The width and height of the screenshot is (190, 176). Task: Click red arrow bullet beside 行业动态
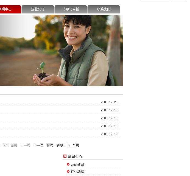tap(68, 172)
